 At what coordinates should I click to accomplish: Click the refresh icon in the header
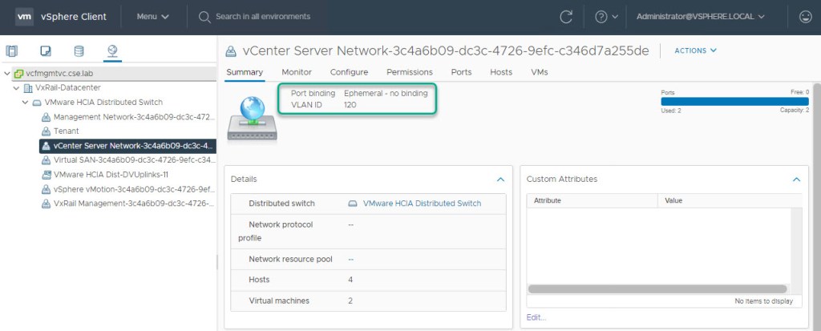[x=566, y=16]
